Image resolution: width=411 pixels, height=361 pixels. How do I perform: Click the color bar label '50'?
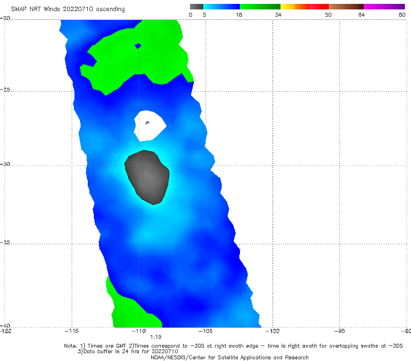[x=328, y=14]
